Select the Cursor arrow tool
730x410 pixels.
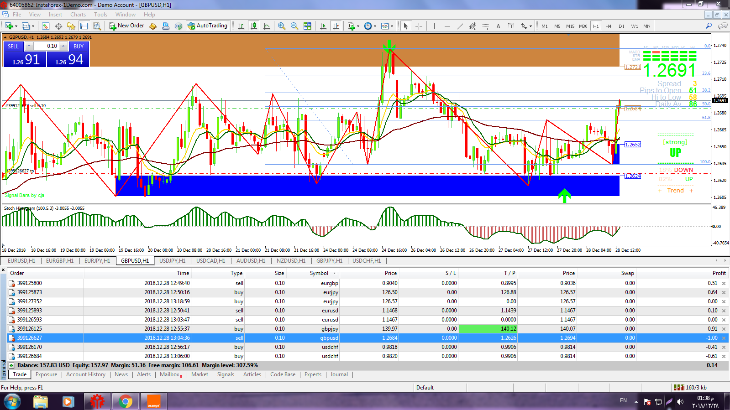[405, 26]
